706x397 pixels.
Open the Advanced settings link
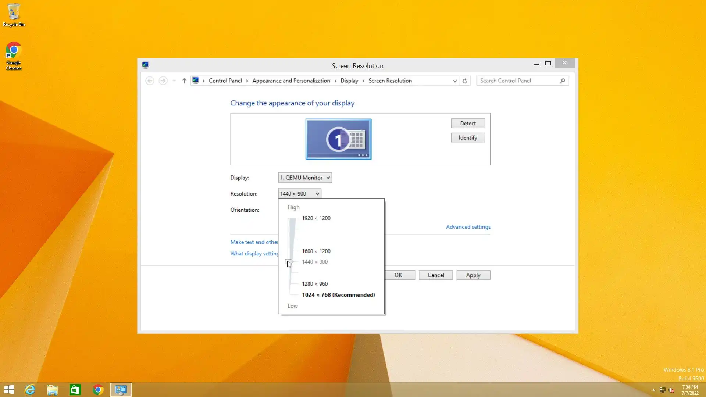click(468, 227)
